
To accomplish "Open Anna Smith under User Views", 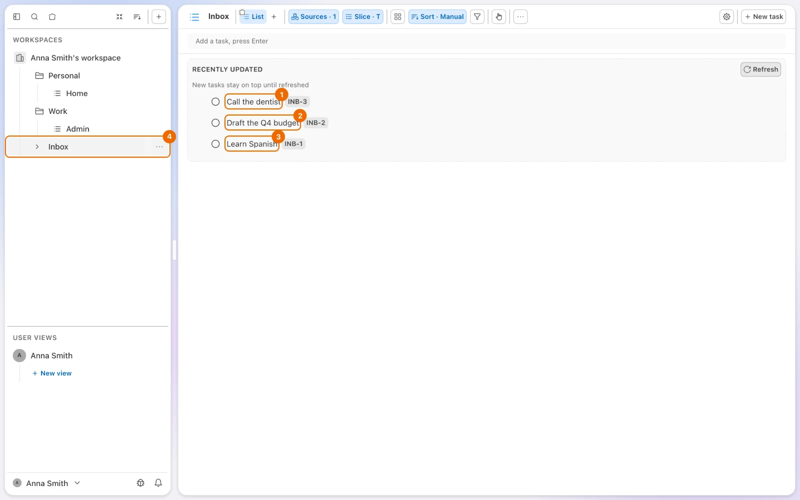I will 51,355.
